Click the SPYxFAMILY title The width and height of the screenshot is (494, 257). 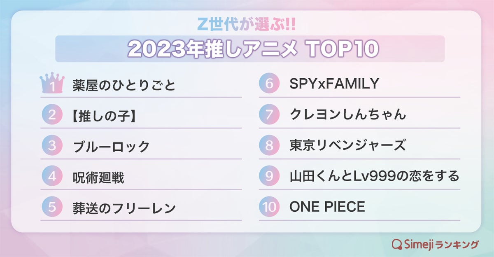tap(334, 84)
